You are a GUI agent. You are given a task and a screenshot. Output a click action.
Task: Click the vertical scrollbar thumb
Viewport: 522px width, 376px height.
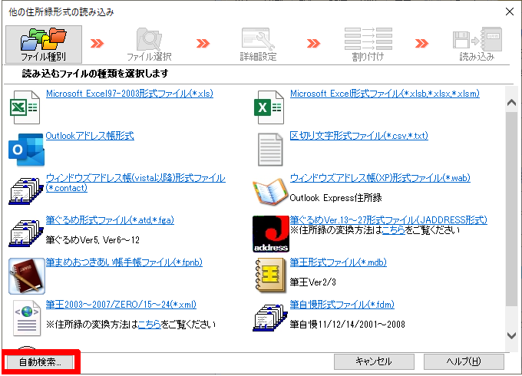point(512,209)
